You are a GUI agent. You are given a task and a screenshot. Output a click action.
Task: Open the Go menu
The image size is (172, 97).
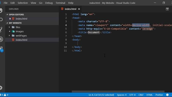[41, 3]
